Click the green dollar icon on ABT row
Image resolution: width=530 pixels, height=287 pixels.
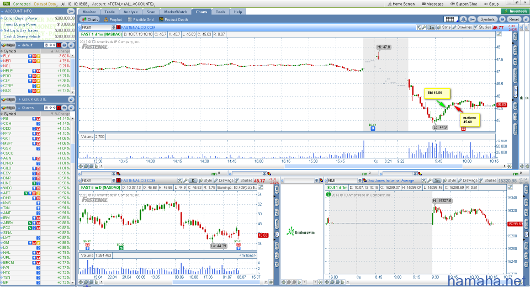click(26, 193)
